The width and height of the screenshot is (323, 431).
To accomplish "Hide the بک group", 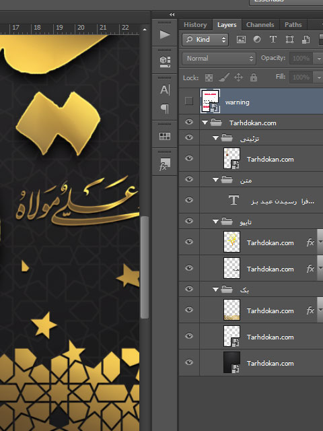I will pyautogui.click(x=189, y=289).
